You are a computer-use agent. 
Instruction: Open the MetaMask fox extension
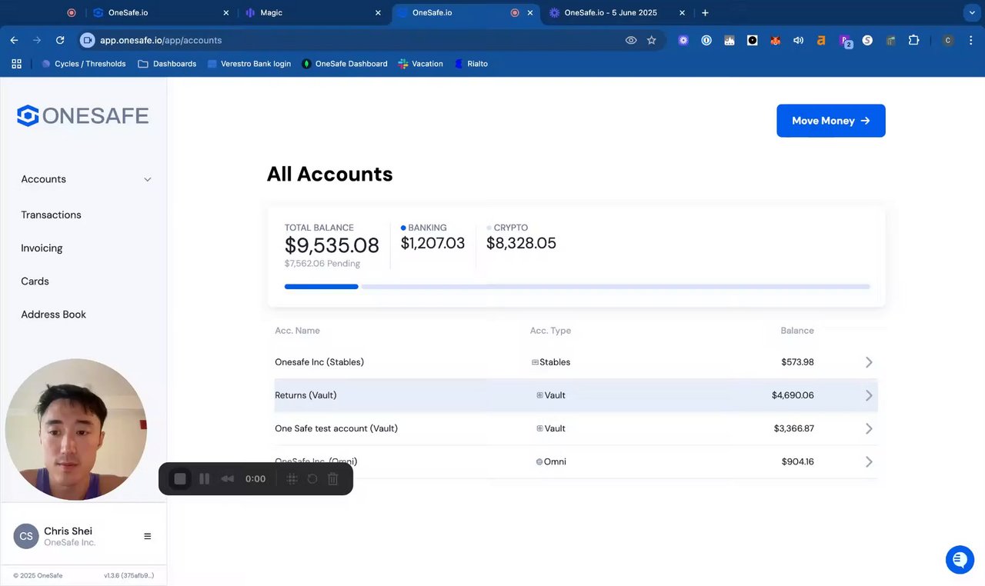tap(776, 40)
